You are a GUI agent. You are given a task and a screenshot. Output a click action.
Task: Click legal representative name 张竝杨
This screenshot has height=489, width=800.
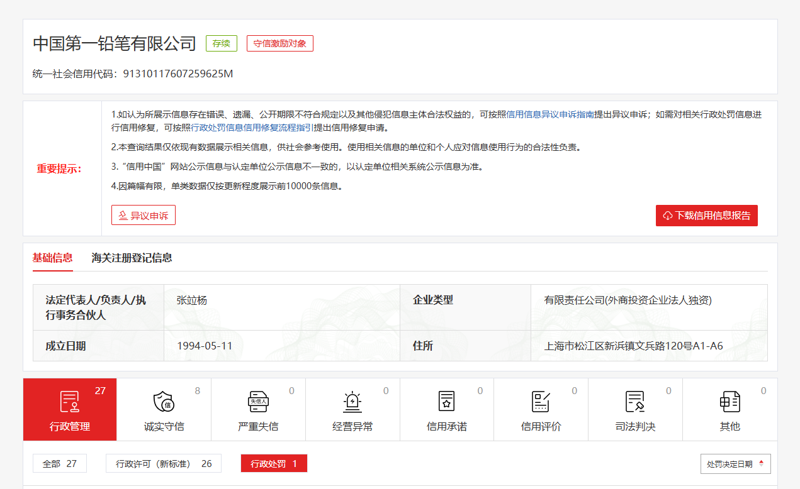click(x=192, y=300)
